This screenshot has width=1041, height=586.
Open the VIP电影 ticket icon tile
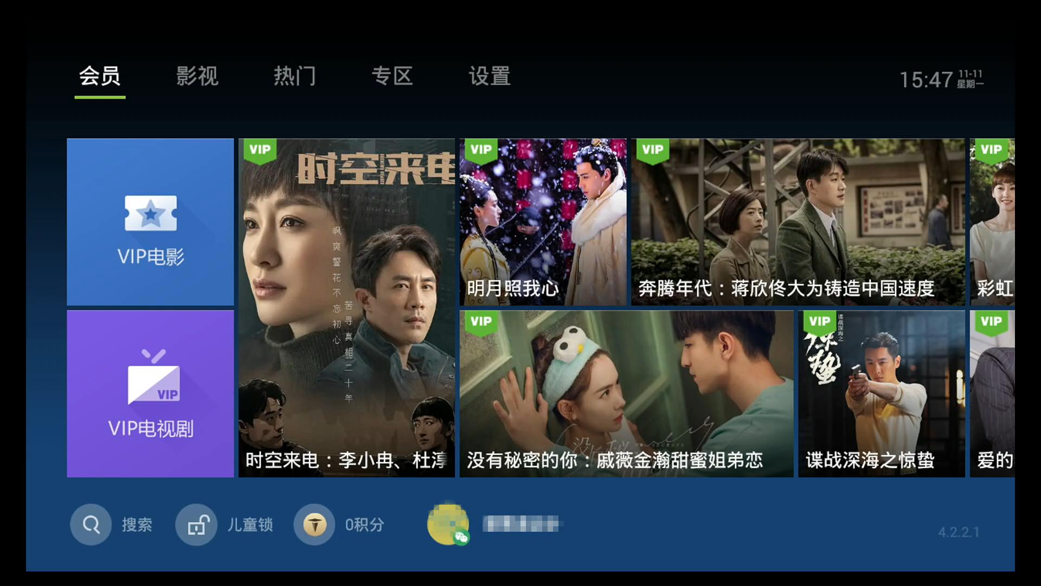coord(150,222)
